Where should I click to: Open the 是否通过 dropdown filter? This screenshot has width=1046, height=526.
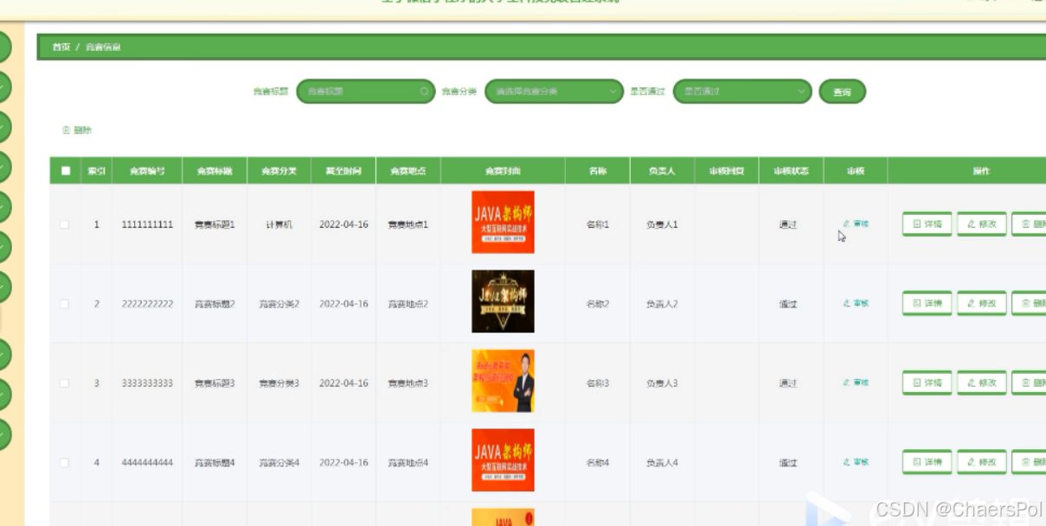tap(742, 92)
